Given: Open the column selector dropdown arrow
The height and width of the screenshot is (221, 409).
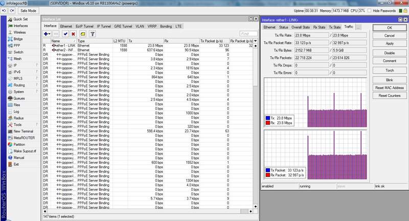Looking at the screenshot, I should click(x=255, y=41).
